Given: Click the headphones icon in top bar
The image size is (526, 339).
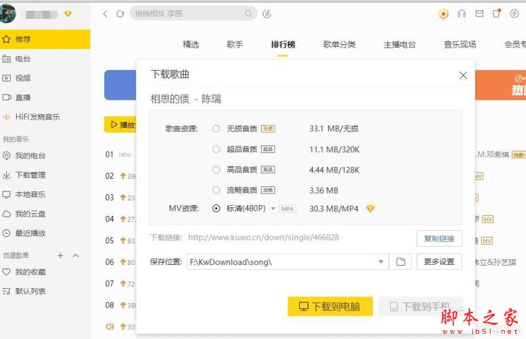Looking at the screenshot, I should click(x=461, y=14).
